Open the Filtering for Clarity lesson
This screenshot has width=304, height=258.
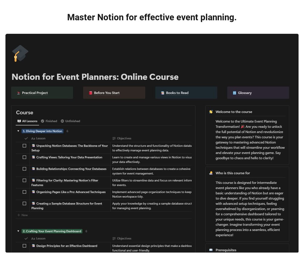65,183
